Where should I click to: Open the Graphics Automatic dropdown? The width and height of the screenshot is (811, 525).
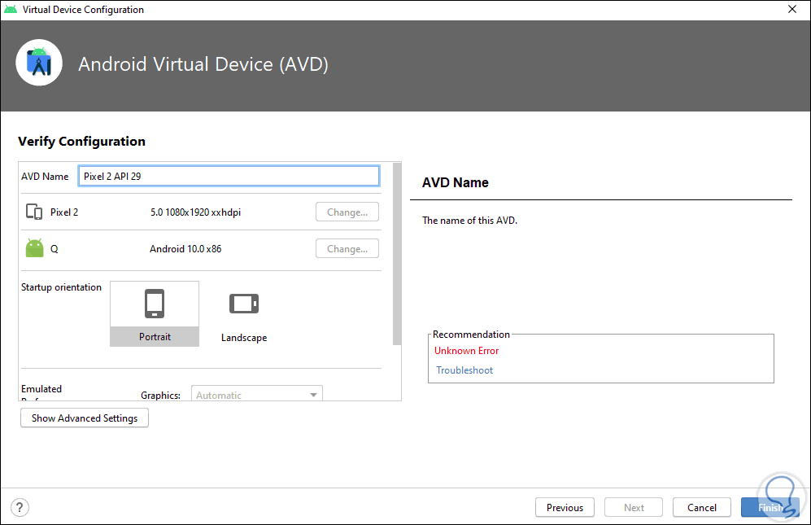coord(256,394)
